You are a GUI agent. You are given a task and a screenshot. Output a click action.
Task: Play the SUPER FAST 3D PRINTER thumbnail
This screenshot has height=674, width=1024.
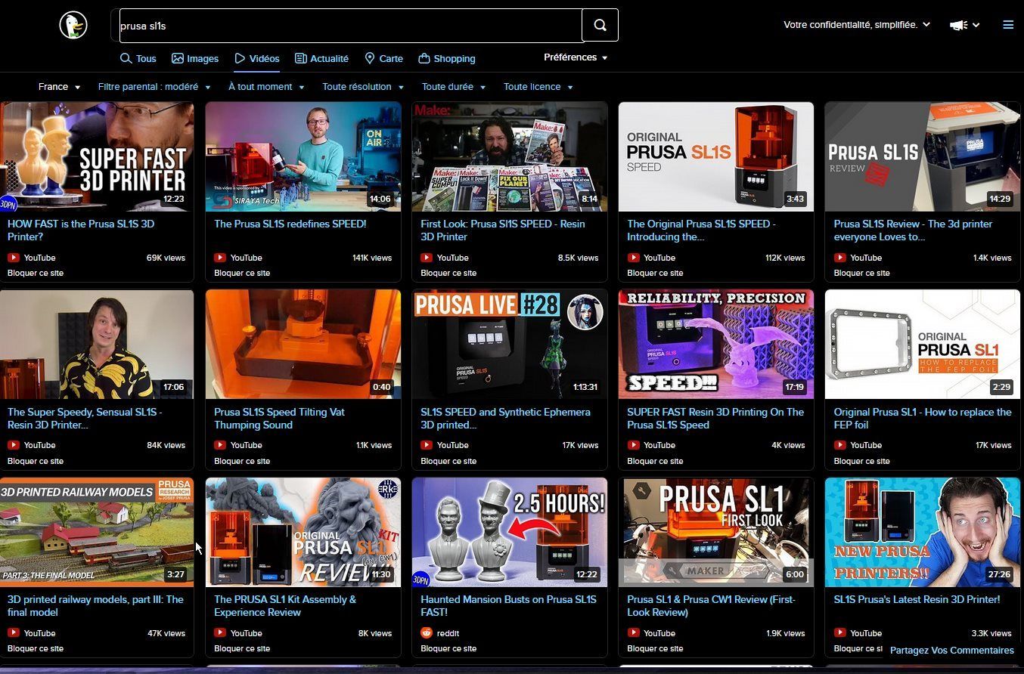[97, 156]
